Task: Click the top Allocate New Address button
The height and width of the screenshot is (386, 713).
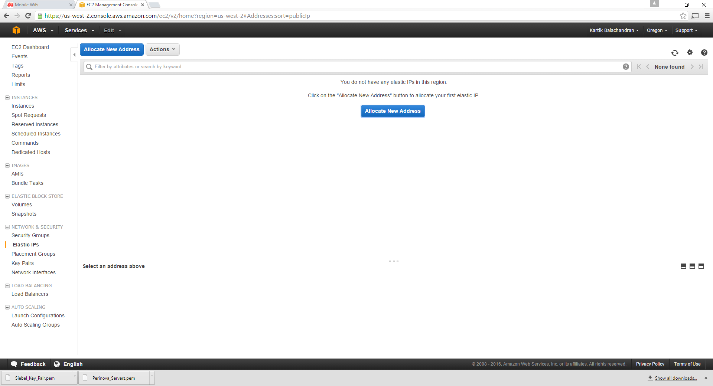Action: 112,49
